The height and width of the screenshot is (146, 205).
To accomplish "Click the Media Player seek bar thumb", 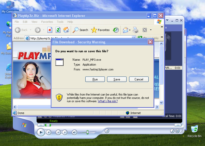I will pyautogui.click(x=48, y=125).
